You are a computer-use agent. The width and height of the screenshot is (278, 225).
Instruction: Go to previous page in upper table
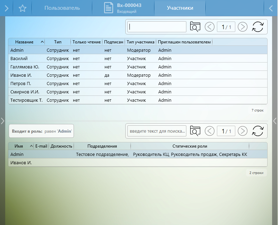[x=210, y=27]
